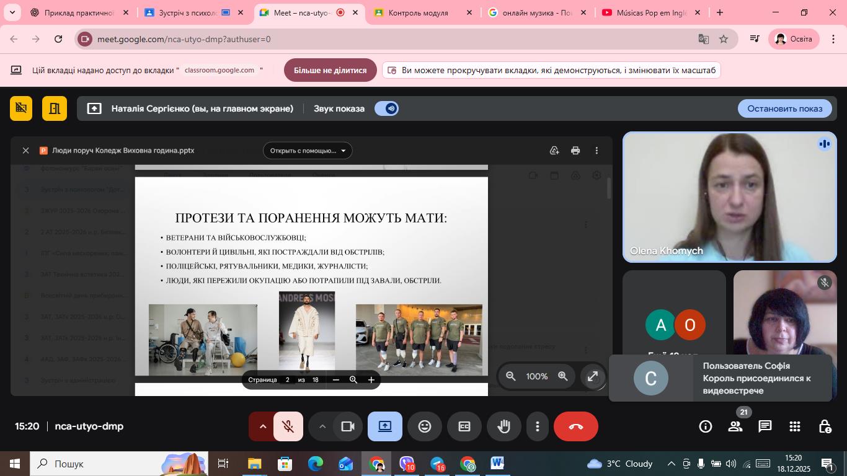Image resolution: width=847 pixels, height=476 pixels.
Task: Print the presentation file
Action: coord(575,151)
